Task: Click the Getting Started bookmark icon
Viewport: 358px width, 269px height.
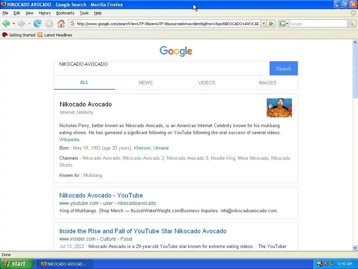Action: [5, 35]
